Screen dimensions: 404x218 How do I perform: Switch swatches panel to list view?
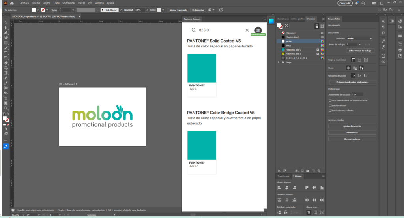tap(317, 26)
